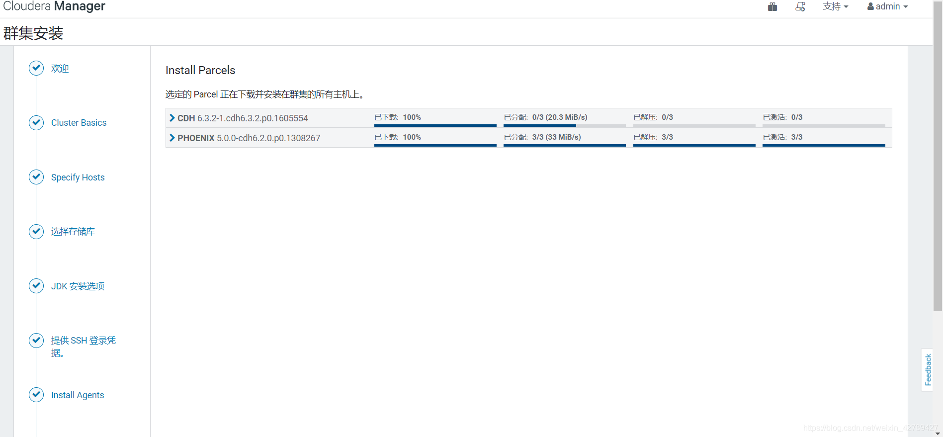Open the running commands icon in header
The width and height of the screenshot is (943, 437).
click(x=800, y=6)
